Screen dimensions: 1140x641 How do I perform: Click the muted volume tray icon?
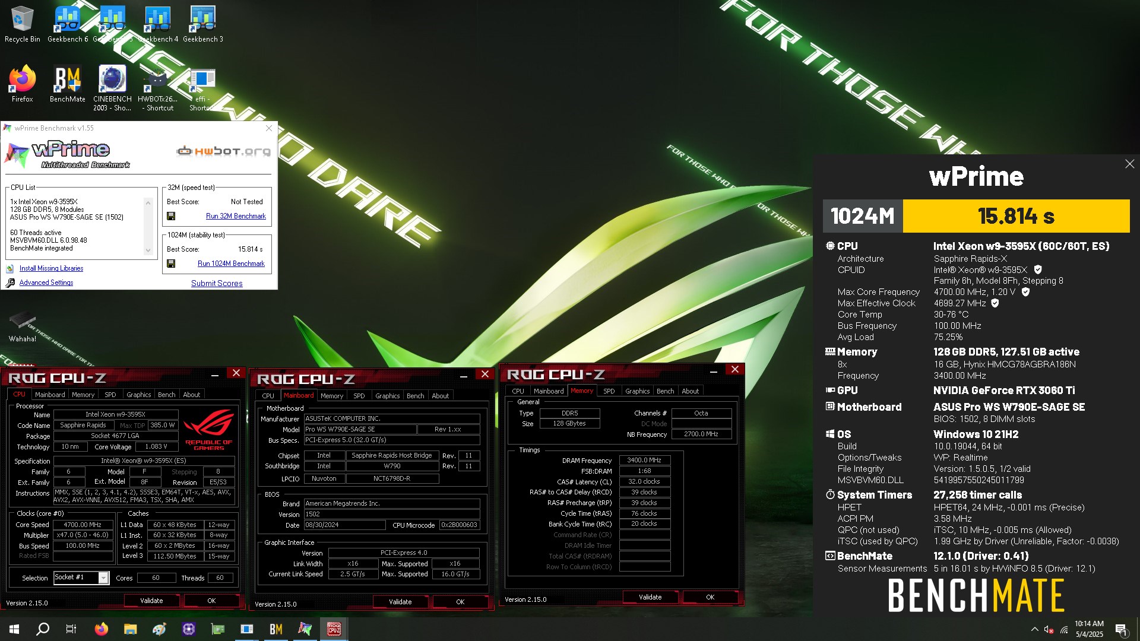[x=1049, y=629]
